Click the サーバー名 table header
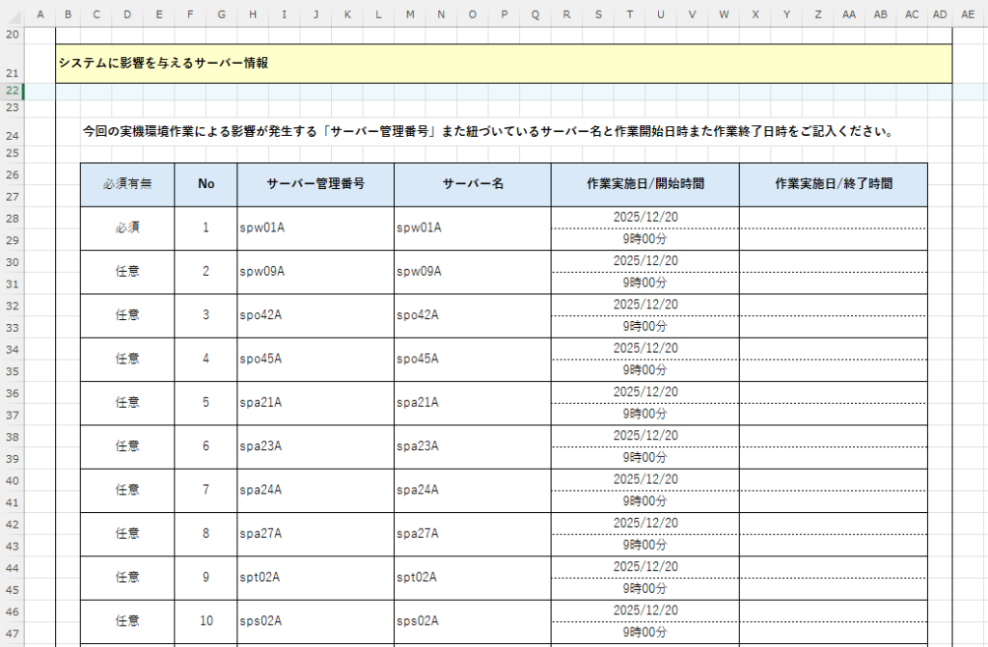Screen dimensions: 988x647 (x=472, y=183)
